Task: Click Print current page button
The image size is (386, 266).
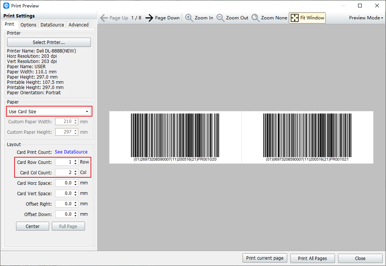Action: pyautogui.click(x=265, y=258)
